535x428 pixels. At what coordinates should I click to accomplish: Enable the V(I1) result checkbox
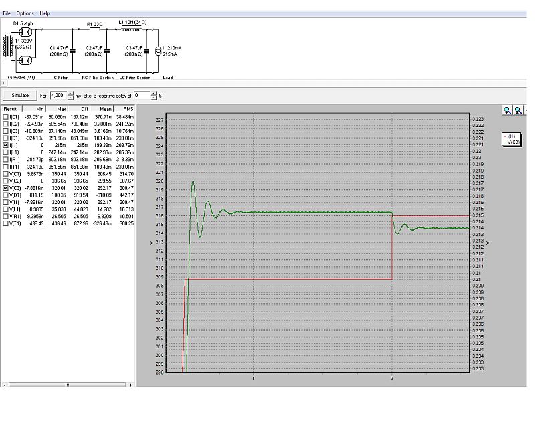5,202
